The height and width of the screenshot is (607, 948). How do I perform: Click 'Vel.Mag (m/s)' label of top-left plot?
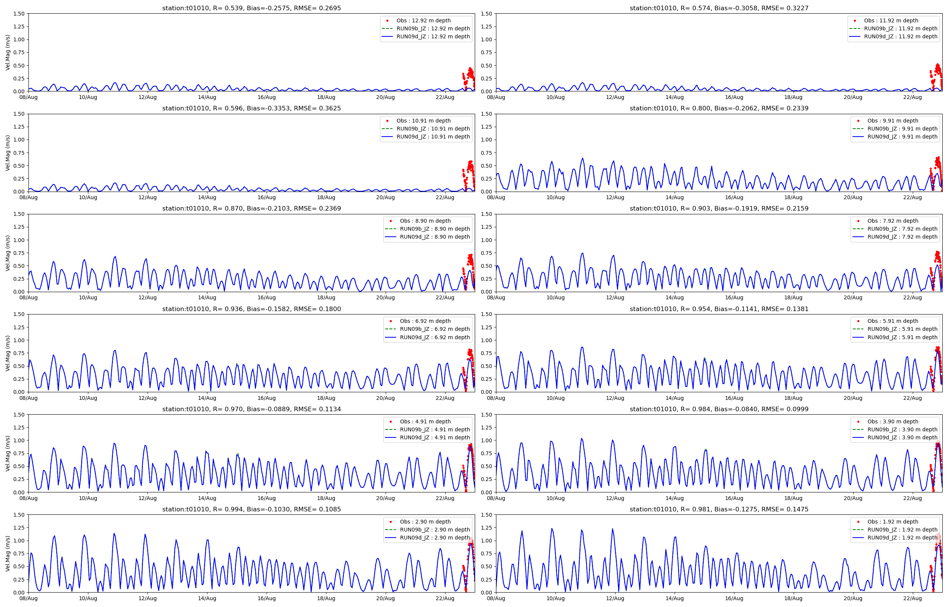point(8,52)
